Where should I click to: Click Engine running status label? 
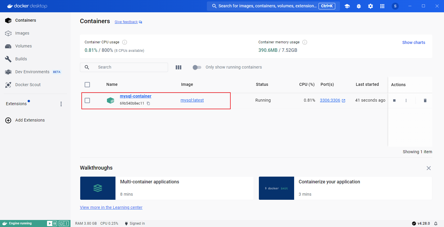pyautogui.click(x=20, y=223)
